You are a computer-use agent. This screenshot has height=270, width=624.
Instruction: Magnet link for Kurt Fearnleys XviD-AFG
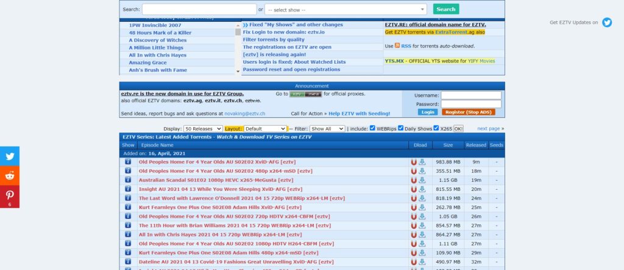pos(414,207)
